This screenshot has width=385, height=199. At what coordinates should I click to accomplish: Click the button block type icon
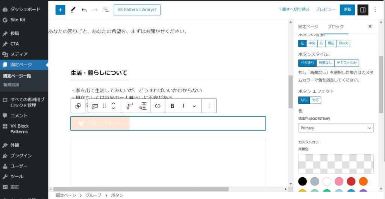point(95,106)
